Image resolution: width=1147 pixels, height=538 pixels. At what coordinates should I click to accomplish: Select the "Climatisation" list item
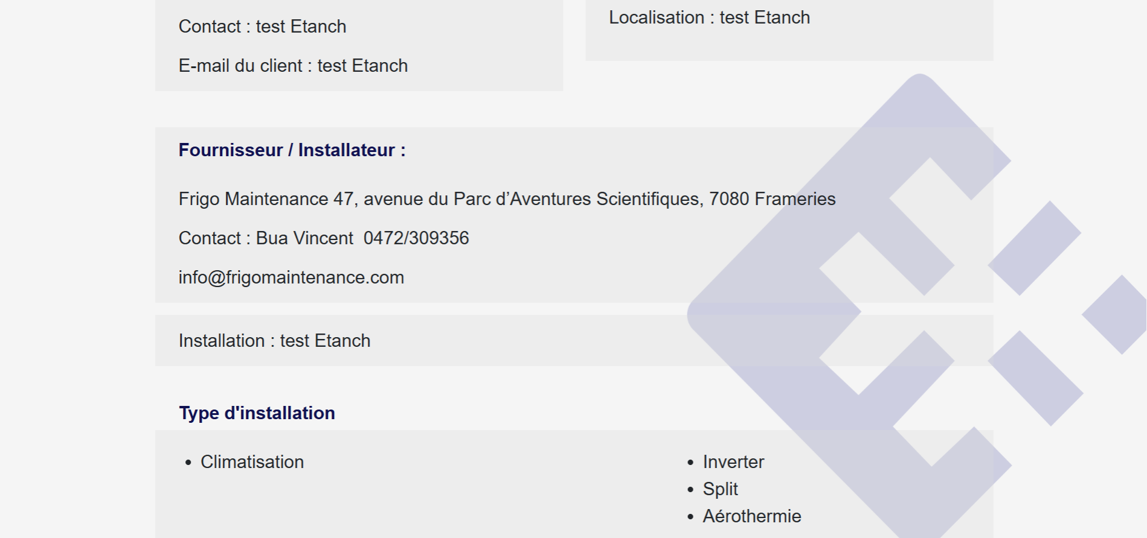click(x=252, y=462)
